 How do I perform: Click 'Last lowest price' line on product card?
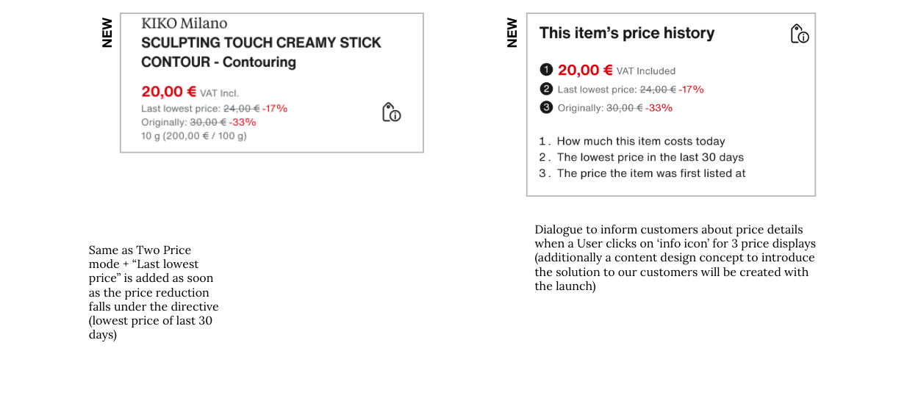point(214,109)
